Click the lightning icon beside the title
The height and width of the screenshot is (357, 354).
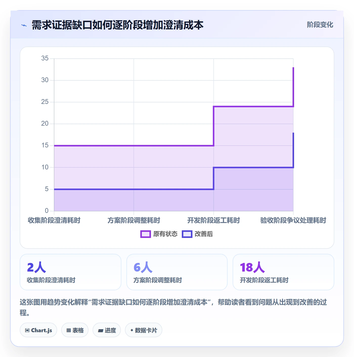click(24, 25)
